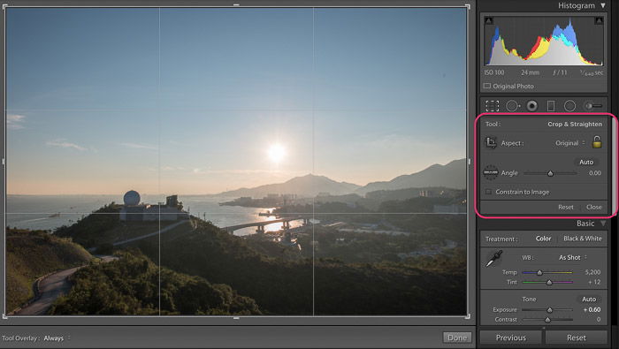619x349 pixels.
Task: Click the Angle value 0.00 field
Action: click(x=595, y=173)
